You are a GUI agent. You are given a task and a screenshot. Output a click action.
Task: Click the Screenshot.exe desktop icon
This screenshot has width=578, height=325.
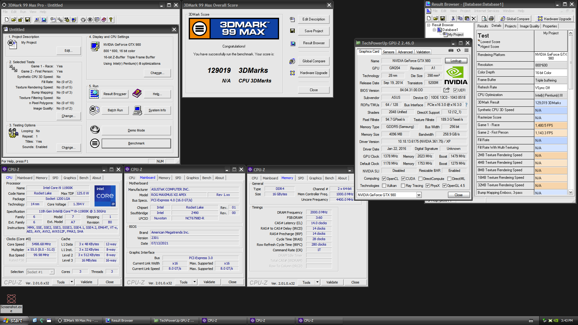[x=11, y=303]
